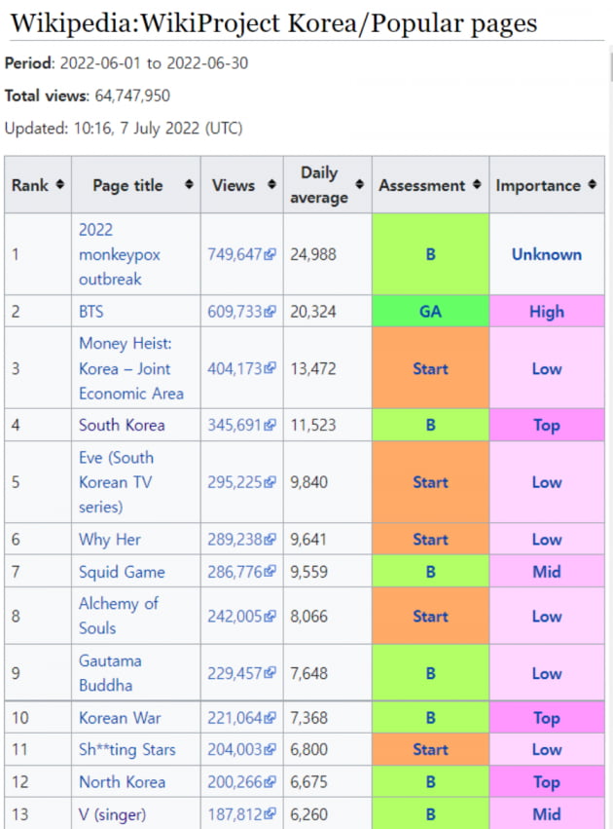Click external link icon beside 204,003
Screen dimensions: 613x829
270,749
